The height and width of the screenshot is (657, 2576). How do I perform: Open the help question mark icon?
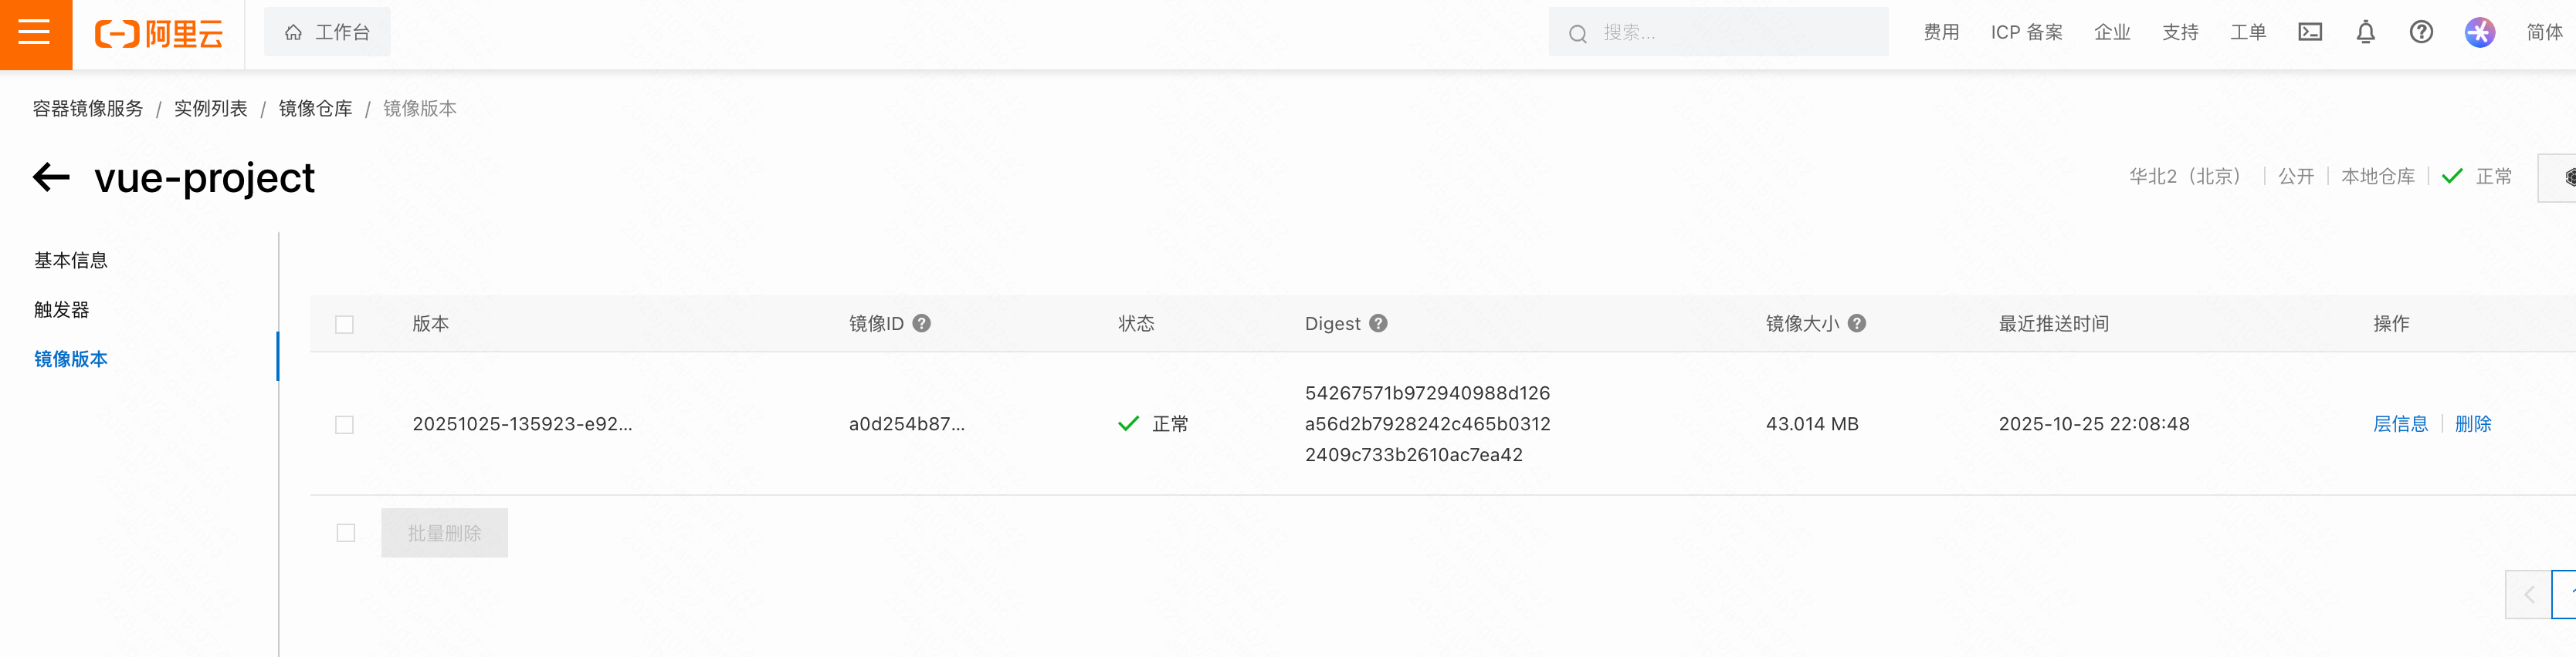[x=2421, y=33]
